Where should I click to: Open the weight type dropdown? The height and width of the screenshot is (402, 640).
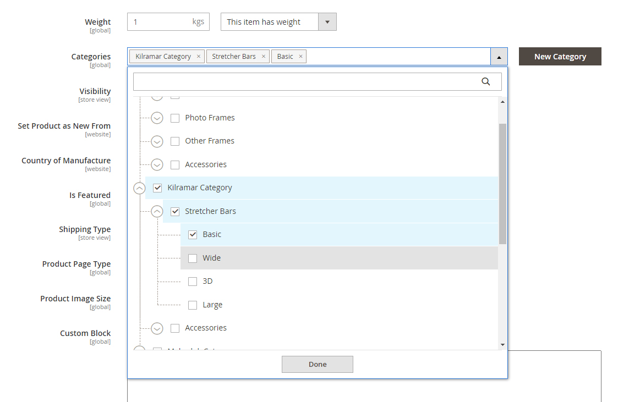pos(327,22)
